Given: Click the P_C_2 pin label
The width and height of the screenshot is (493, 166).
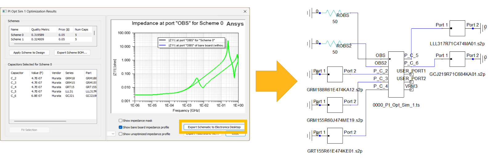Looking at the screenshot, I should point(381,71).
